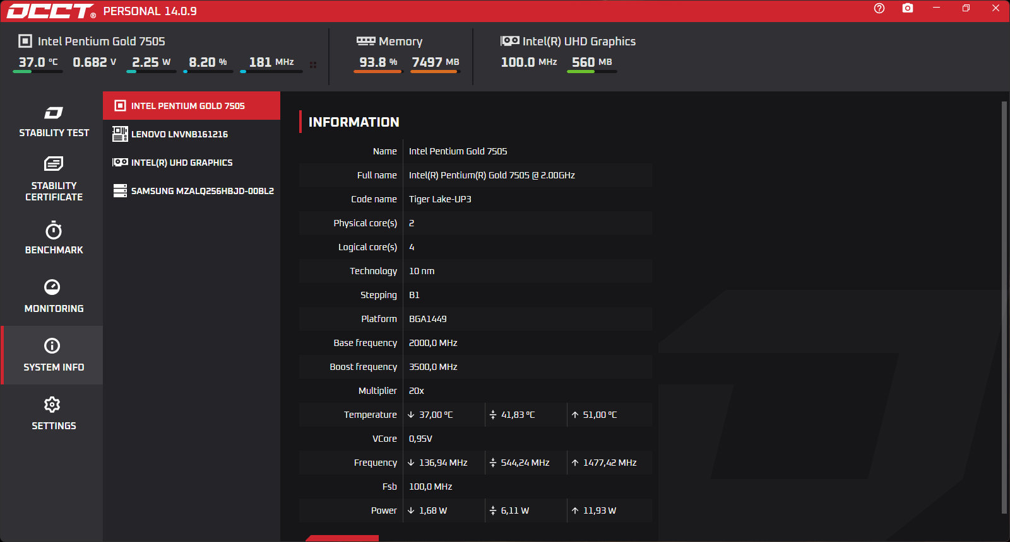Click the CPU chip icon in header

(25, 41)
